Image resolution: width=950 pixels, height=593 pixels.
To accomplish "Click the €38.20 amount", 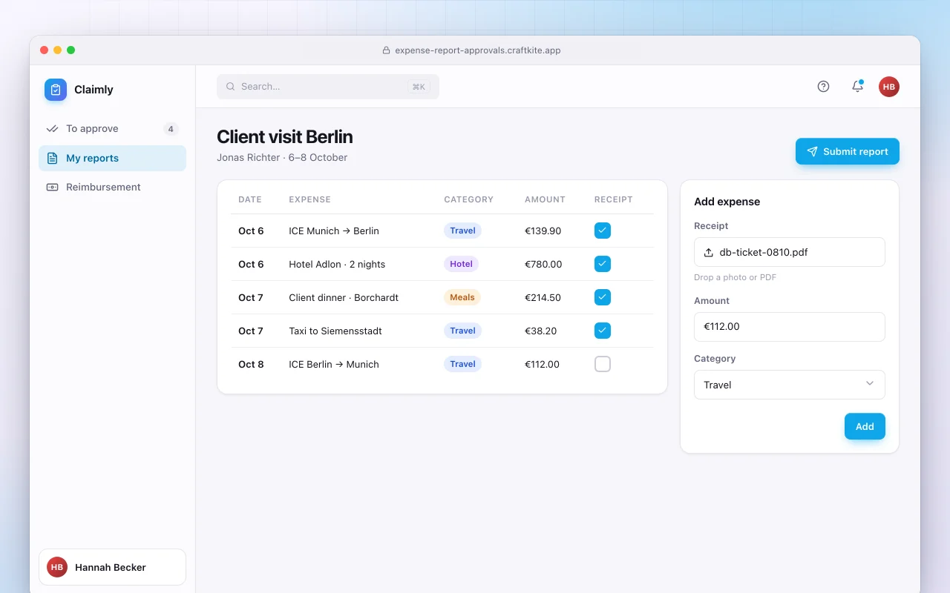I will tap(540, 331).
